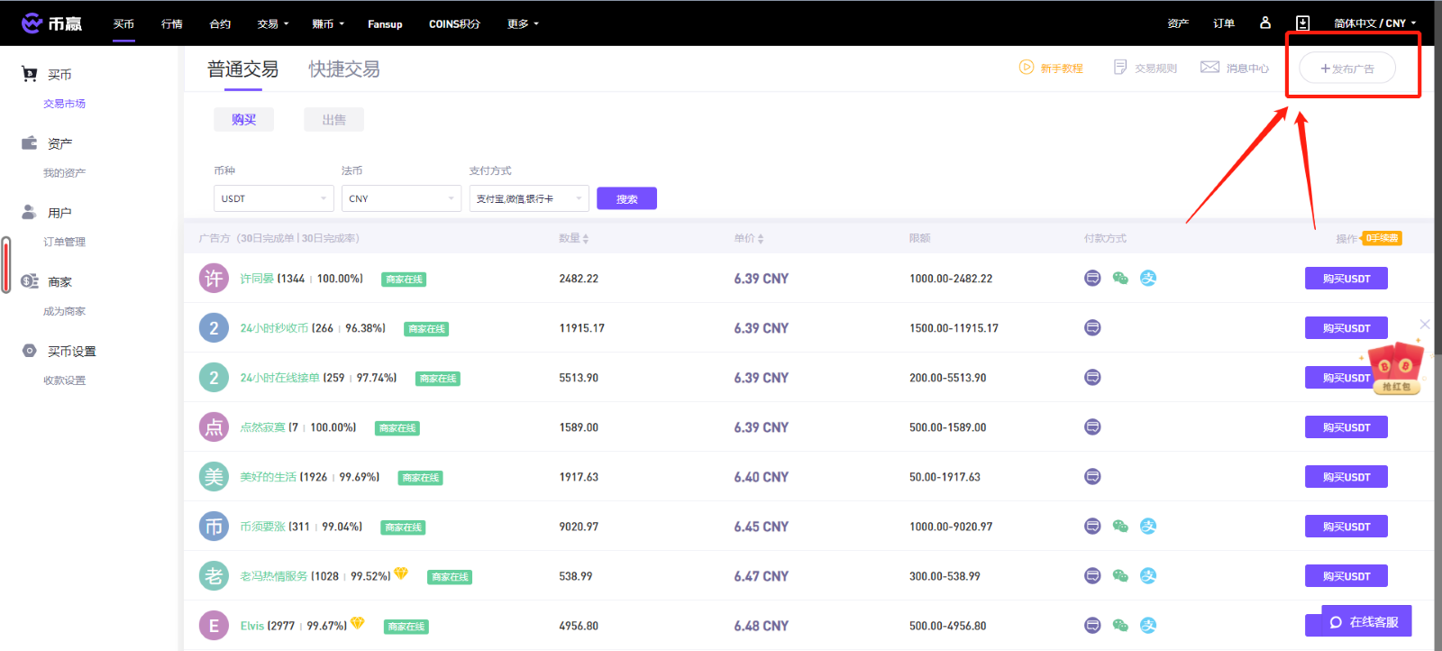Expand the 赚币 menu in top nav
This screenshot has width=1442, height=651.
point(328,24)
